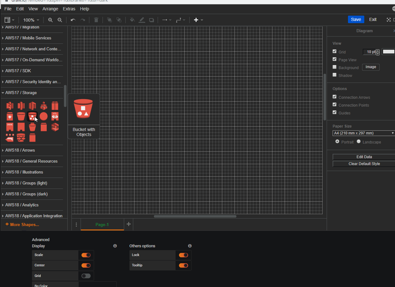The width and height of the screenshot is (395, 287).
Task: Click the info icon next to Others options
Action: click(190, 246)
